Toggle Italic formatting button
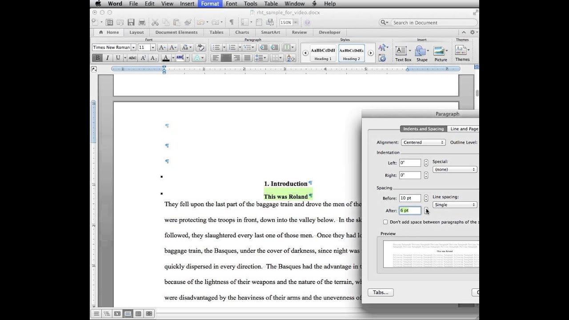Screen dimensions: 569x320 click(108, 58)
